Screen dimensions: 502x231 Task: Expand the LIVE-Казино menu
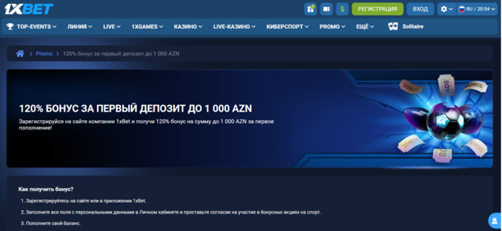point(234,27)
